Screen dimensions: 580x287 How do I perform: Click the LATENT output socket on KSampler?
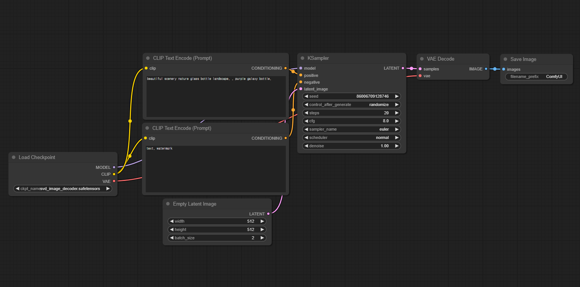pyautogui.click(x=403, y=68)
